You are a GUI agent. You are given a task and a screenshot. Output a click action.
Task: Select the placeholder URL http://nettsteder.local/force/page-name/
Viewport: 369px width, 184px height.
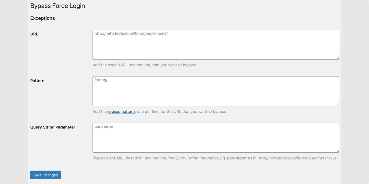point(131,33)
